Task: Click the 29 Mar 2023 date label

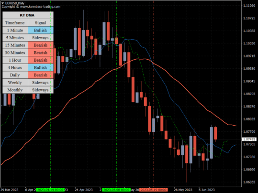Action: tap(10, 190)
